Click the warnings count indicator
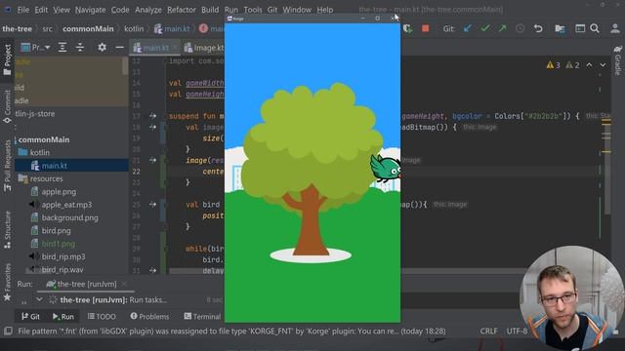 (554, 65)
